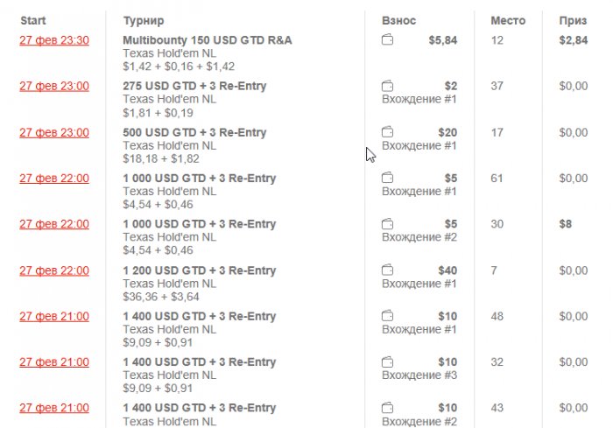613x428 pixels.
Task: Open the date link for 275 USD GTD tournament
Action: click(x=53, y=86)
